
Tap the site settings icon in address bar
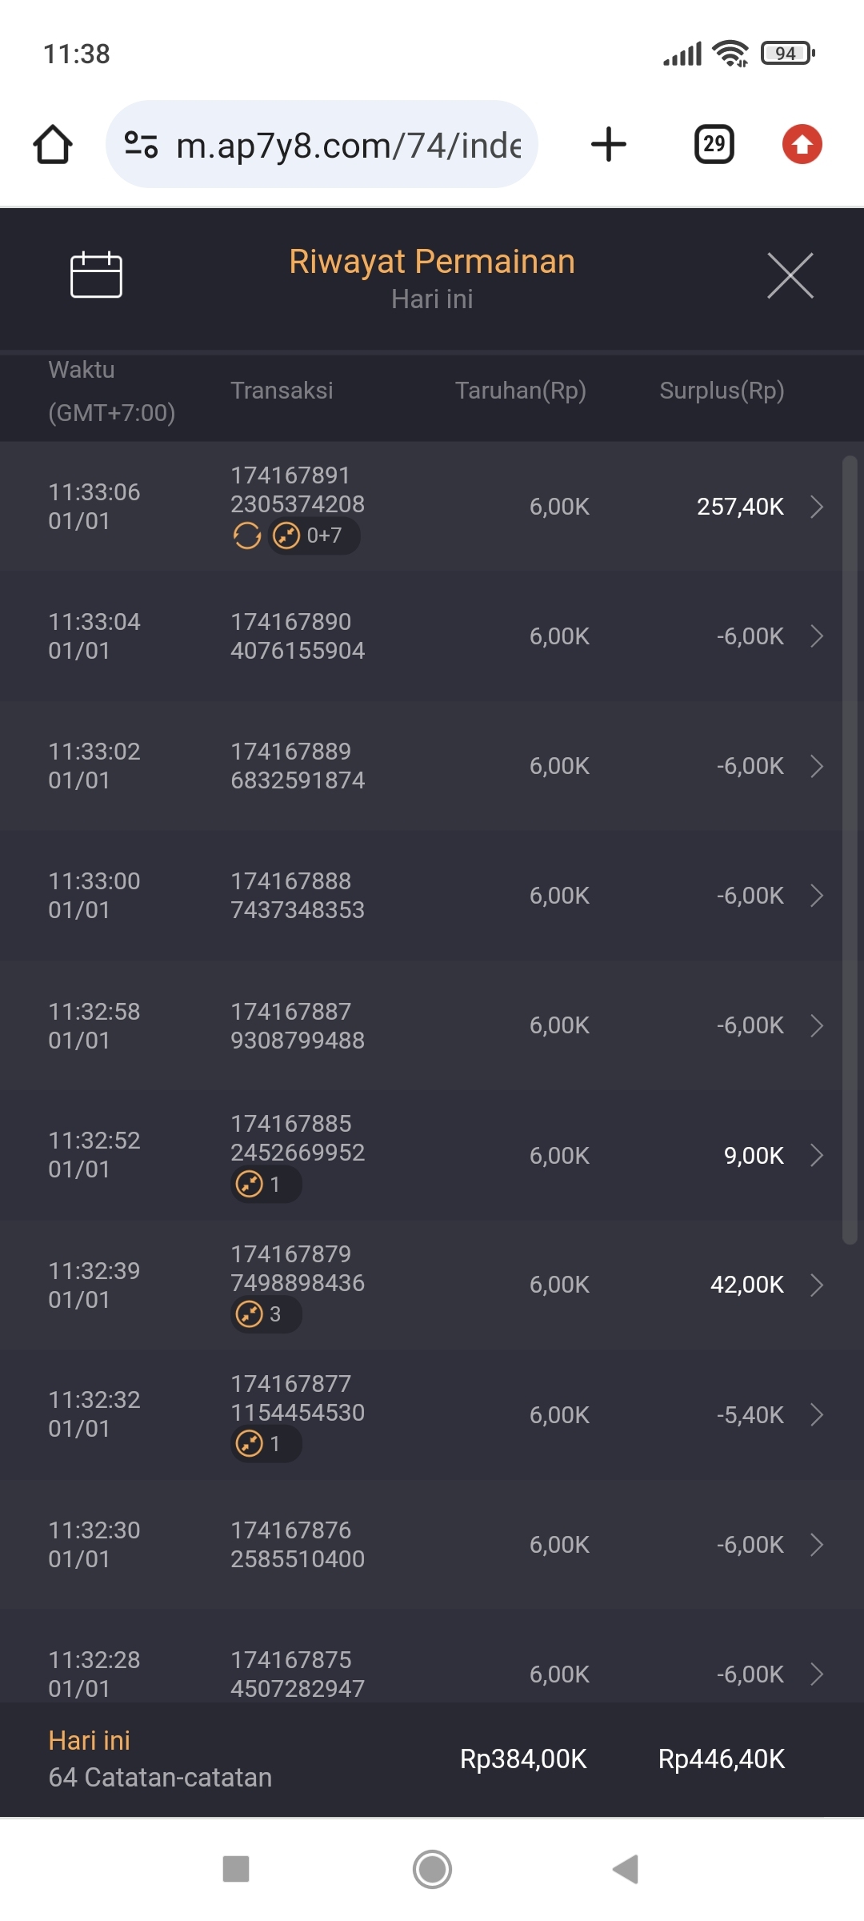pyautogui.click(x=141, y=145)
